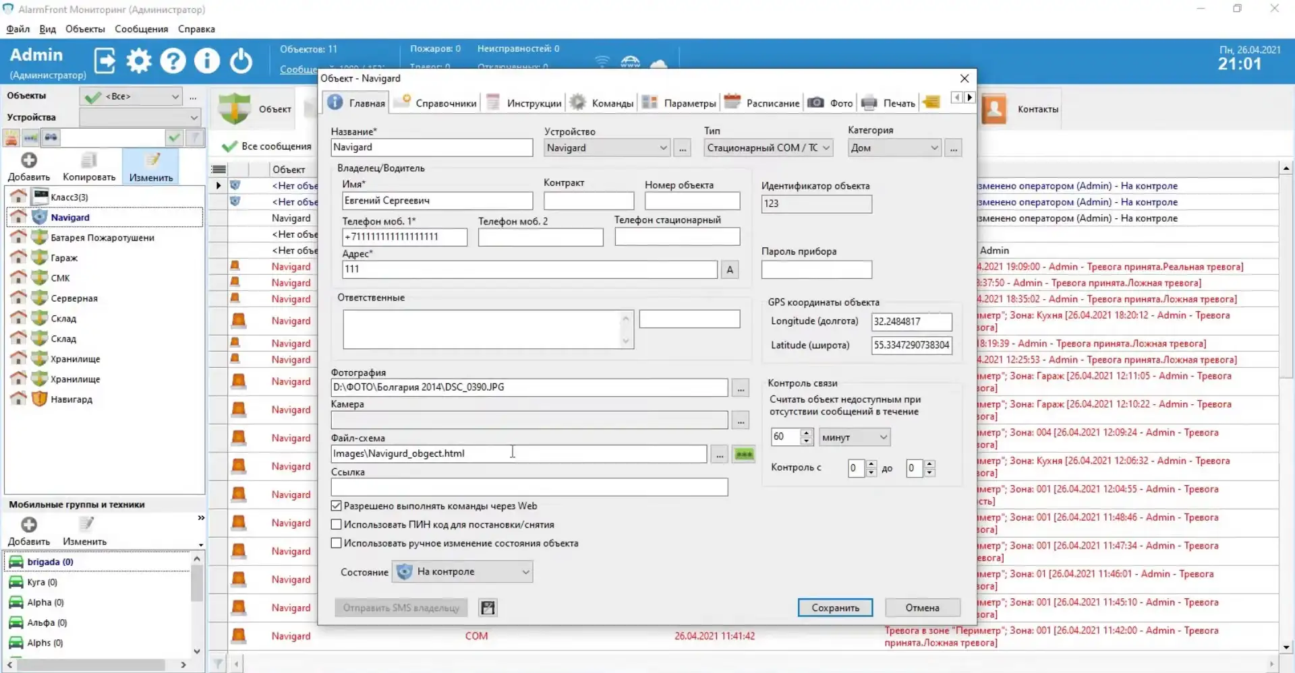
Task: Click the power icon in the header
Action: click(241, 61)
